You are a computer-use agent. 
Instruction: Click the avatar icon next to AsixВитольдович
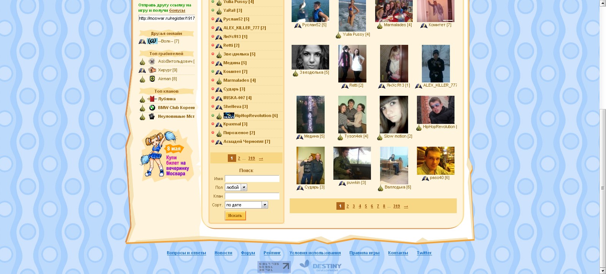[x=152, y=61]
